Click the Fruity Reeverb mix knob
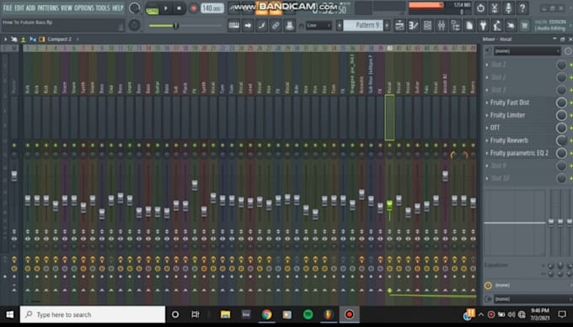This screenshot has height=327, width=573. click(x=561, y=140)
